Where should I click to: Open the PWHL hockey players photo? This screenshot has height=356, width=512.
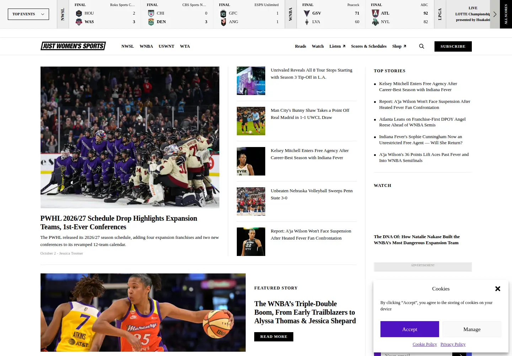pos(130,137)
